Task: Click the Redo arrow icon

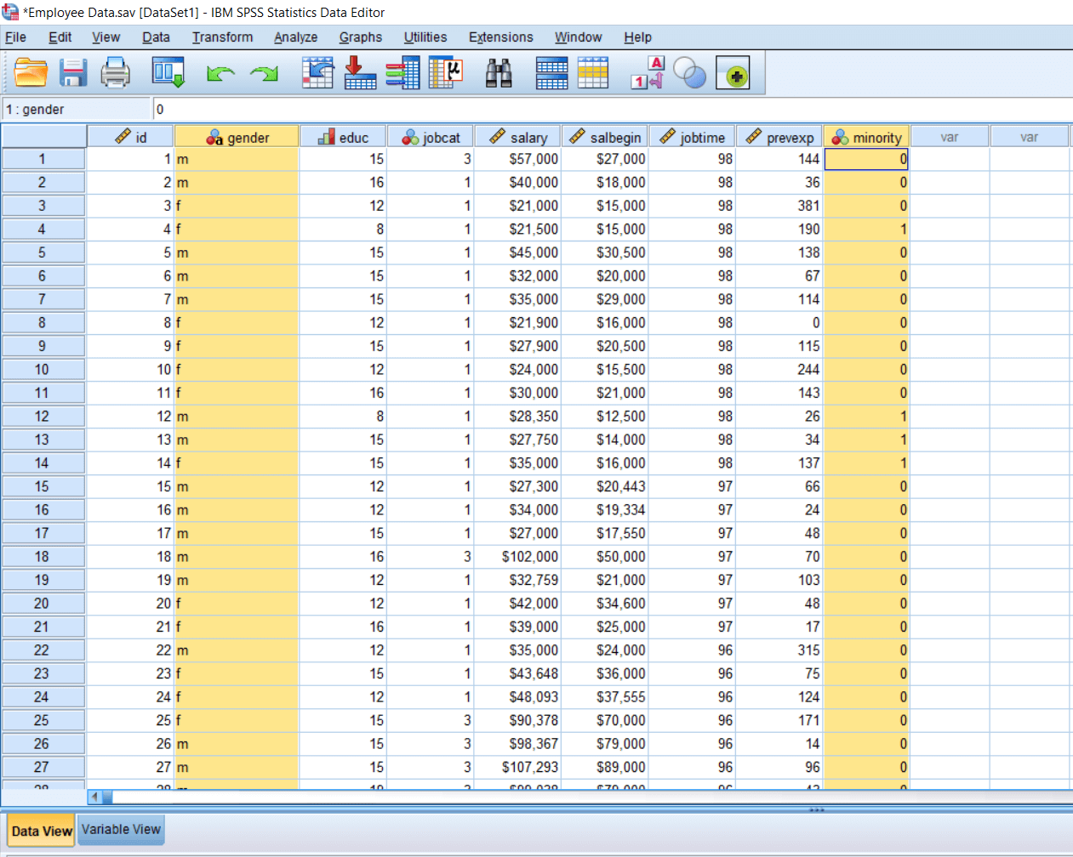Action: coord(264,74)
